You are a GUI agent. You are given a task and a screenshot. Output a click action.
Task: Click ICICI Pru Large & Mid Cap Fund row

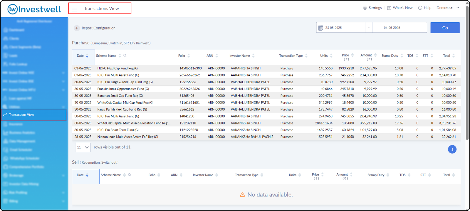tap(266, 82)
